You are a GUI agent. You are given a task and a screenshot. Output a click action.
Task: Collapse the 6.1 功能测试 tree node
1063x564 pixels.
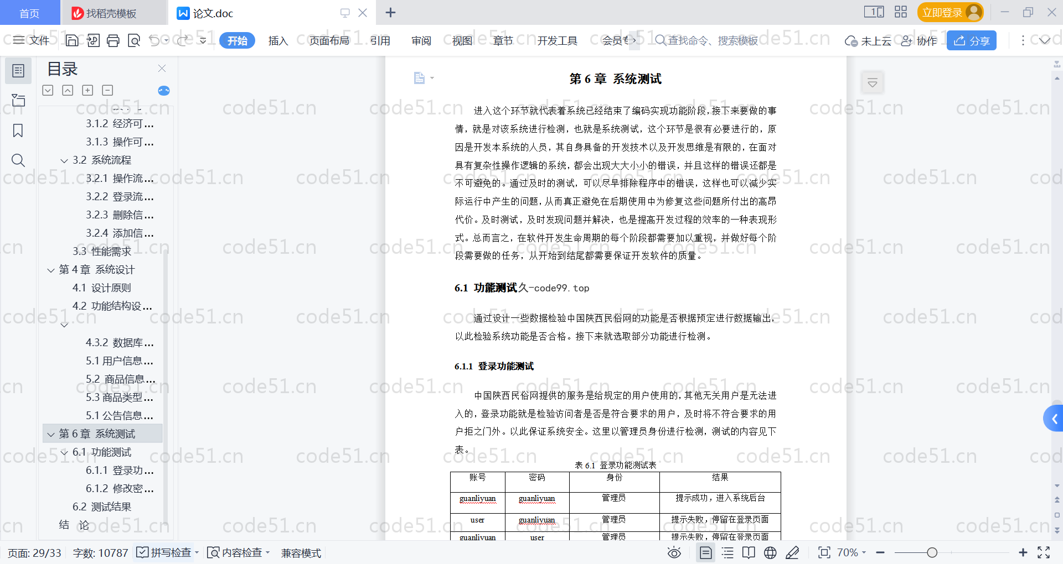point(64,452)
